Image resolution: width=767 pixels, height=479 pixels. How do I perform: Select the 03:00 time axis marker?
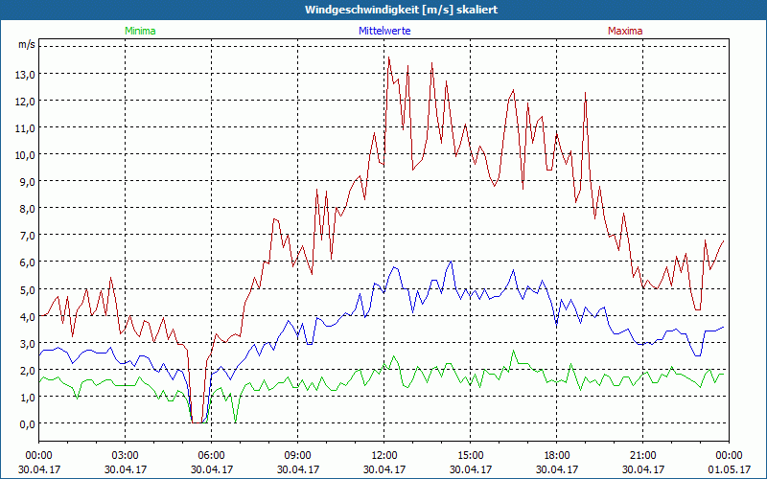click(125, 455)
